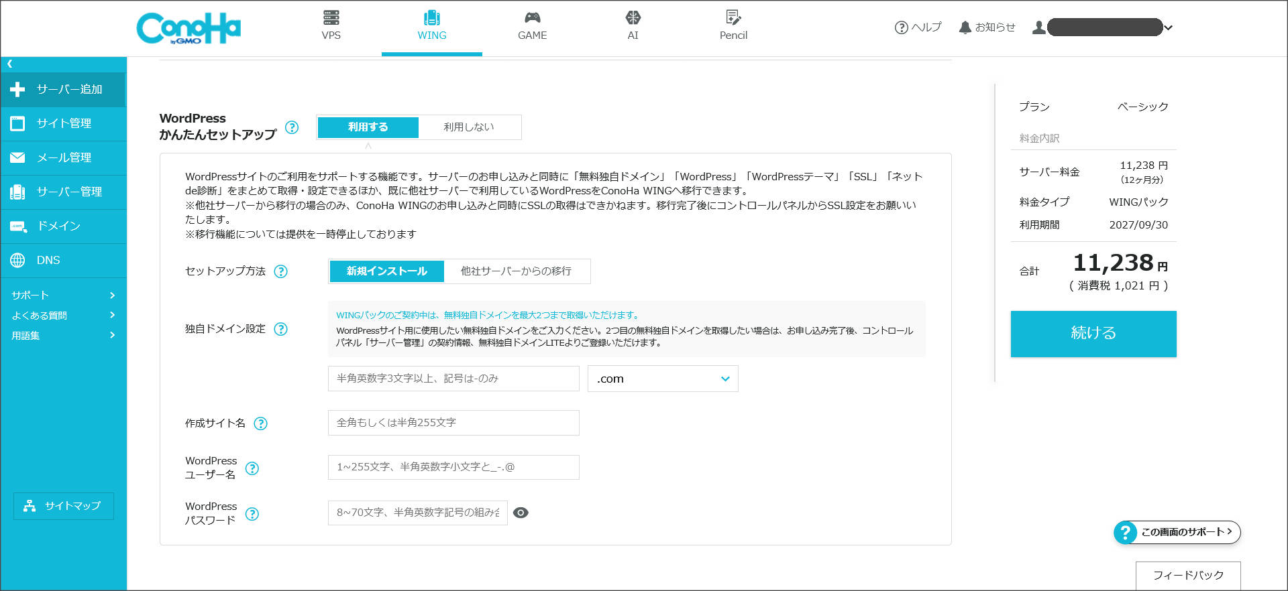Open サーバー管理 in the sidebar

(63, 192)
